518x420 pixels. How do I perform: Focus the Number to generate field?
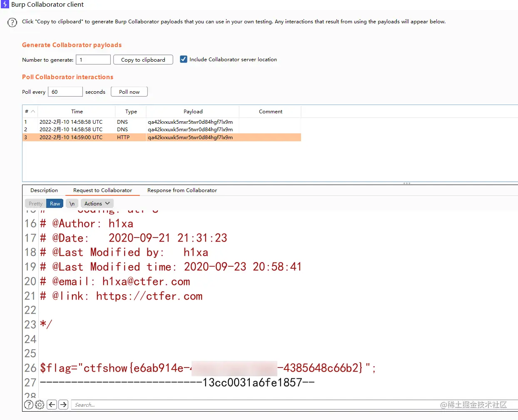[x=93, y=60]
